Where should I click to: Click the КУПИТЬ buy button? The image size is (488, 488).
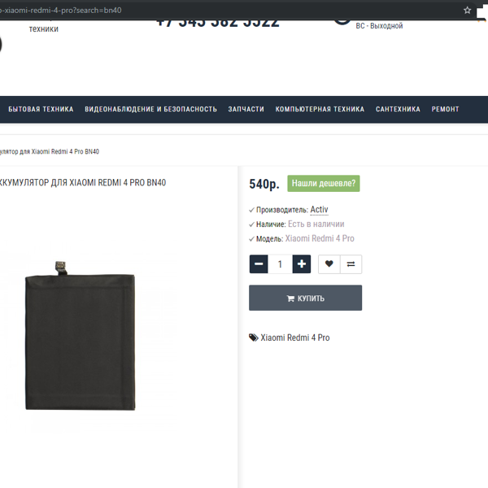(x=305, y=298)
